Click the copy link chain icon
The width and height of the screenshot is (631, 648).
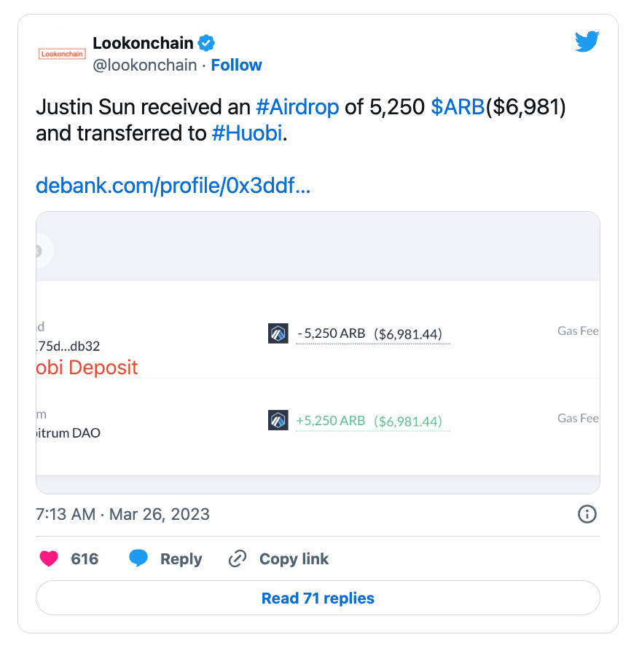point(238,559)
